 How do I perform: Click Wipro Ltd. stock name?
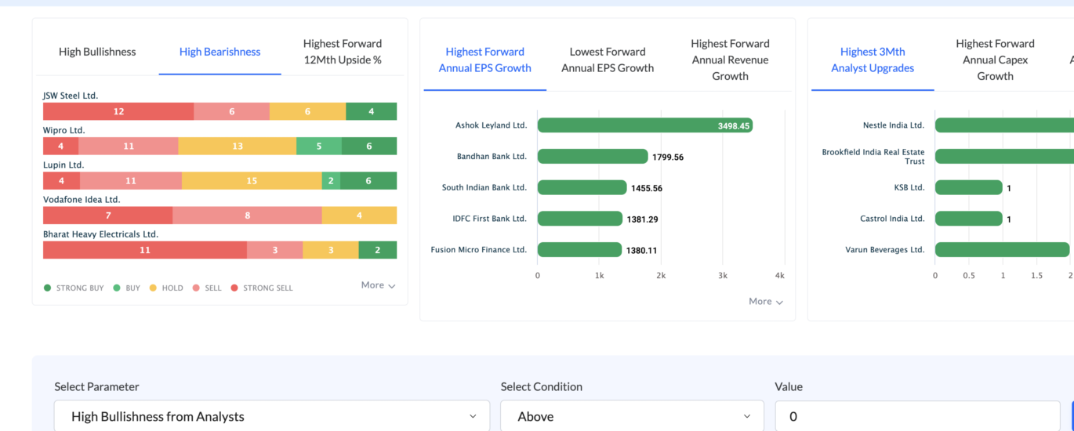point(64,130)
